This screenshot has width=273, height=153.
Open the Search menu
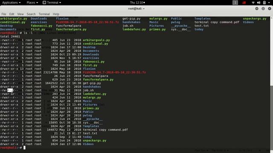(x=31, y=14)
